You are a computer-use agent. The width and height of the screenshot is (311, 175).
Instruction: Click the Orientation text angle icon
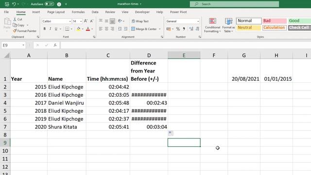pos(120,21)
